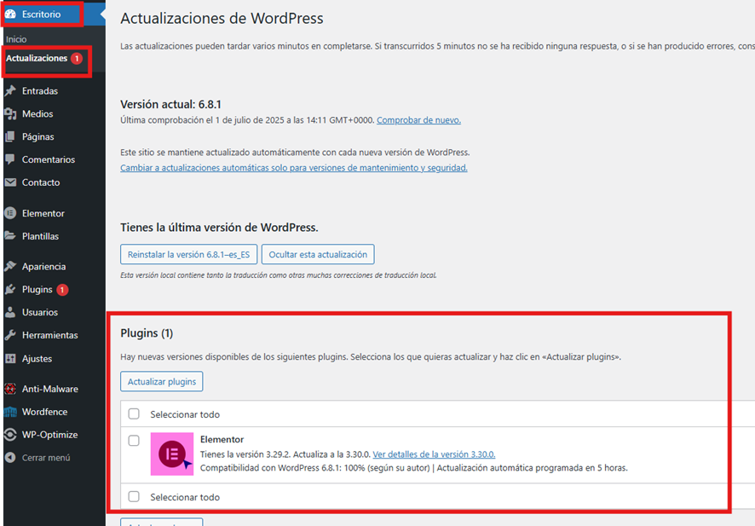Image resolution: width=755 pixels, height=526 pixels.
Task: Click the Elementor plugin name in the list
Action: click(222, 439)
